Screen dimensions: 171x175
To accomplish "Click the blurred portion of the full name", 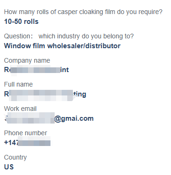I will click(41, 95).
